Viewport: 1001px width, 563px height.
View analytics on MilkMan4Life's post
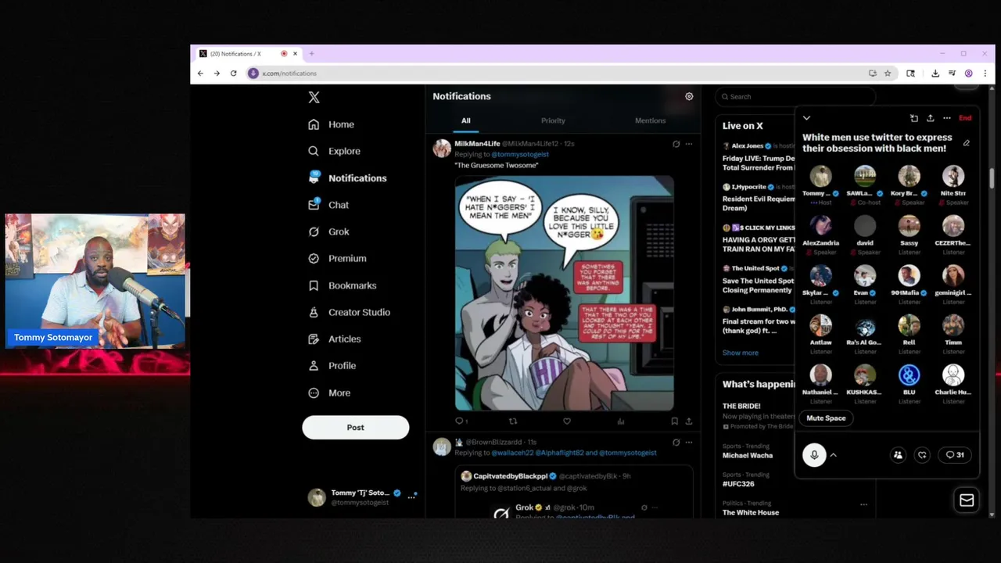[620, 421]
